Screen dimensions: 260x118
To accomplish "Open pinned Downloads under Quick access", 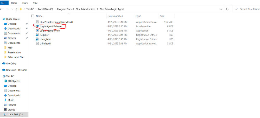I will [14, 29].
